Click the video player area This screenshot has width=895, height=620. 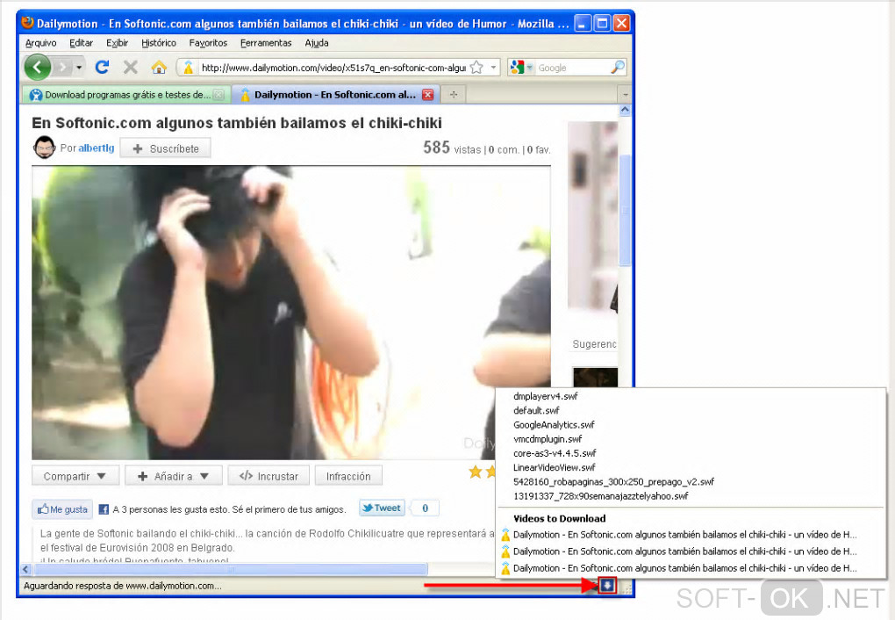tap(291, 313)
